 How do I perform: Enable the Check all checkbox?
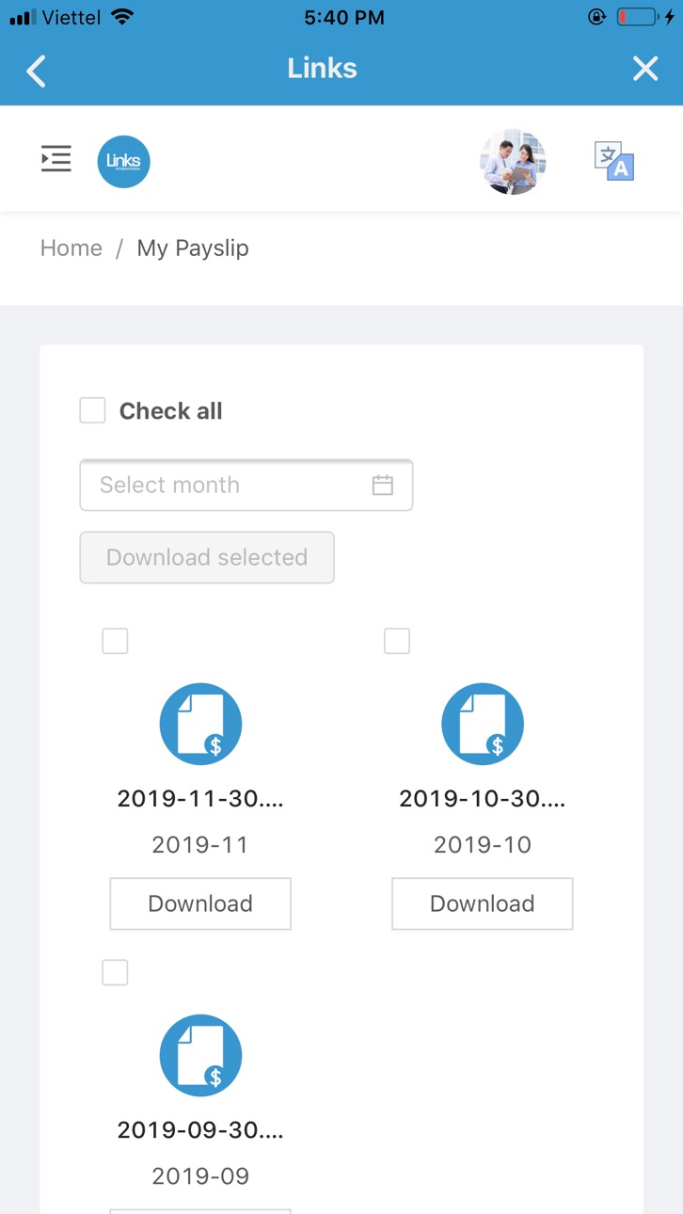92,410
